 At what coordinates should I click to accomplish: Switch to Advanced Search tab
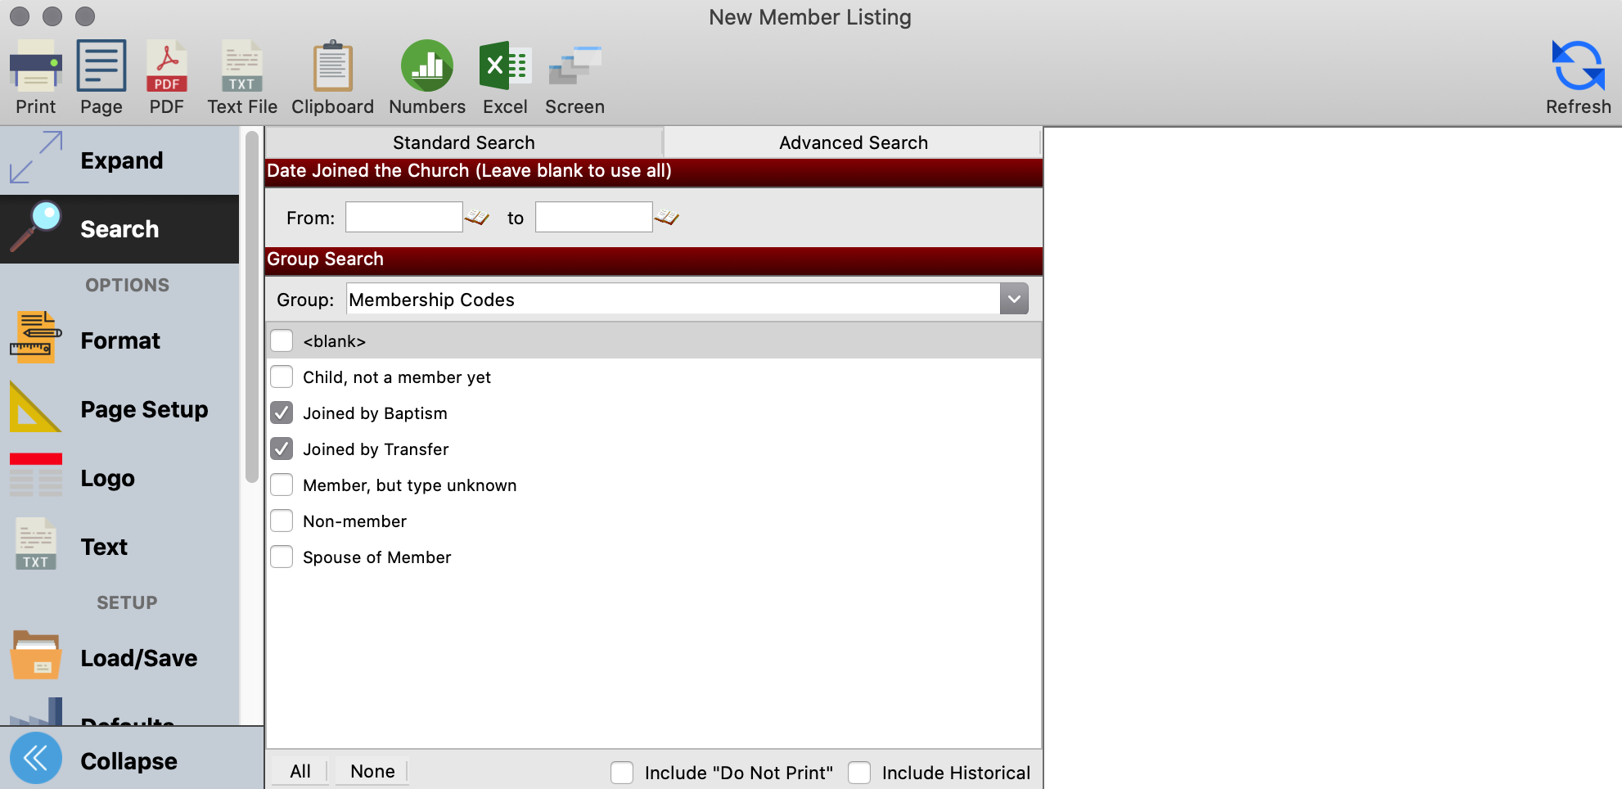click(x=853, y=142)
